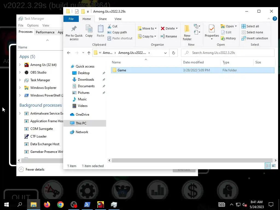
Task: Open the Open dropdown arrow in ribbon
Action: click(x=236, y=26)
